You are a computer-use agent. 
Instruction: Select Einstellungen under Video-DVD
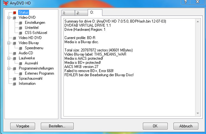click(35, 23)
